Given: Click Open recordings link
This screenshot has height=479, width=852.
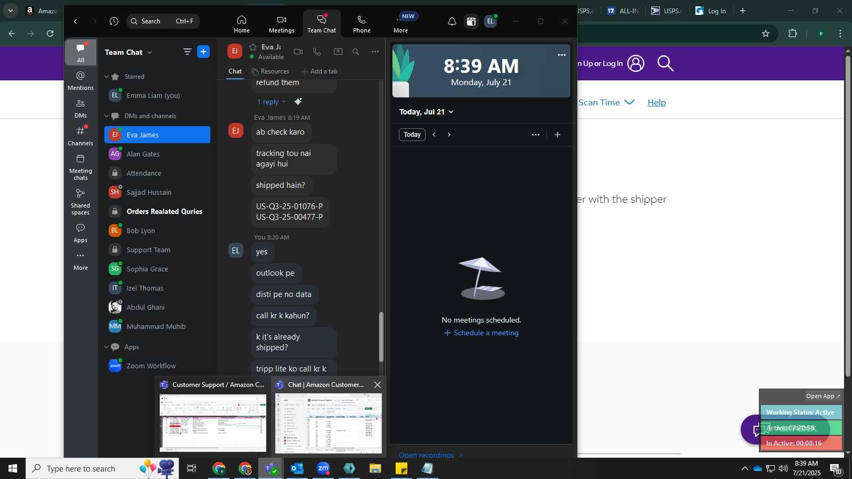Looking at the screenshot, I should click(431, 455).
